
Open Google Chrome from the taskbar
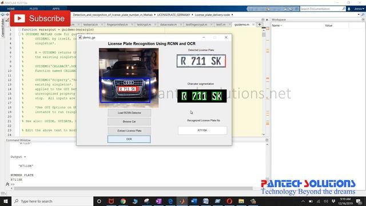(123, 201)
